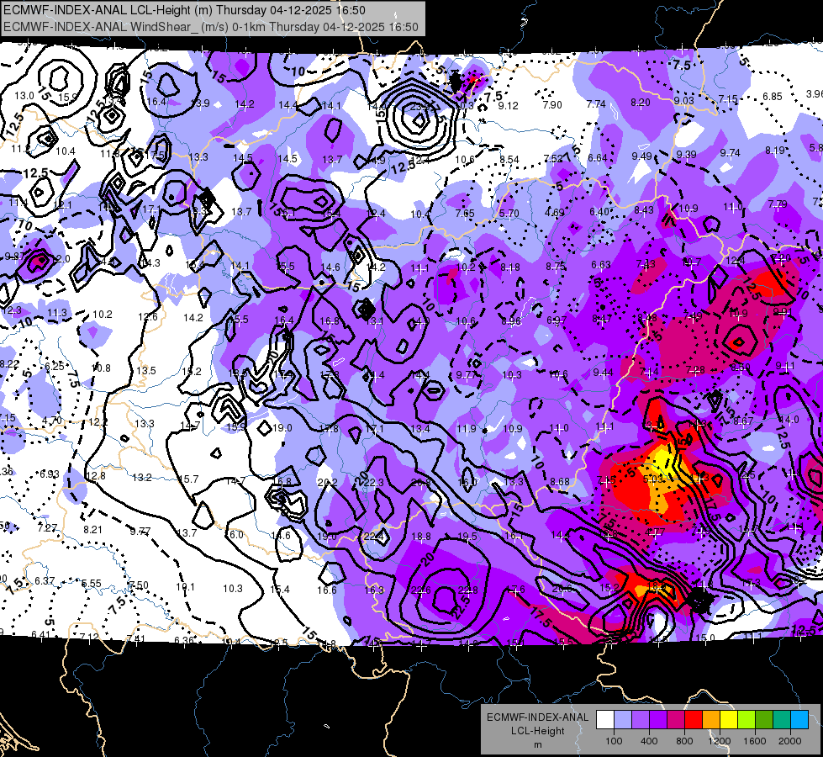Image resolution: width=823 pixels, height=757 pixels.
Task: Select the lime green legend swatch
Action: pyautogui.click(x=747, y=720)
